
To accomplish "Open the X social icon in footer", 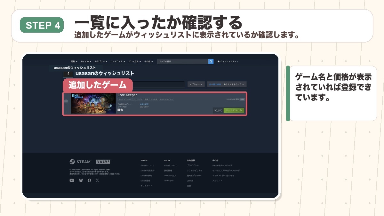I will (98, 180).
